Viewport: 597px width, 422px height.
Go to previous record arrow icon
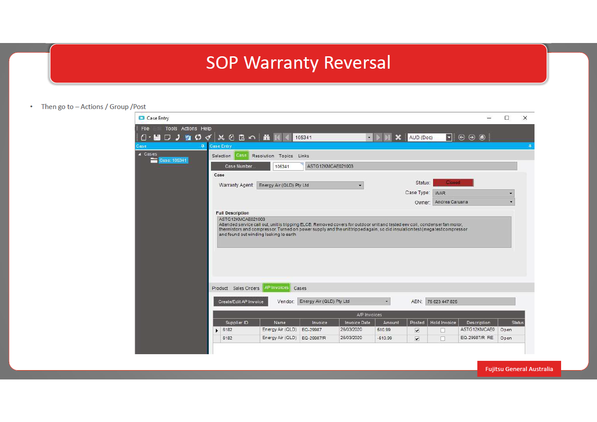coord(287,137)
